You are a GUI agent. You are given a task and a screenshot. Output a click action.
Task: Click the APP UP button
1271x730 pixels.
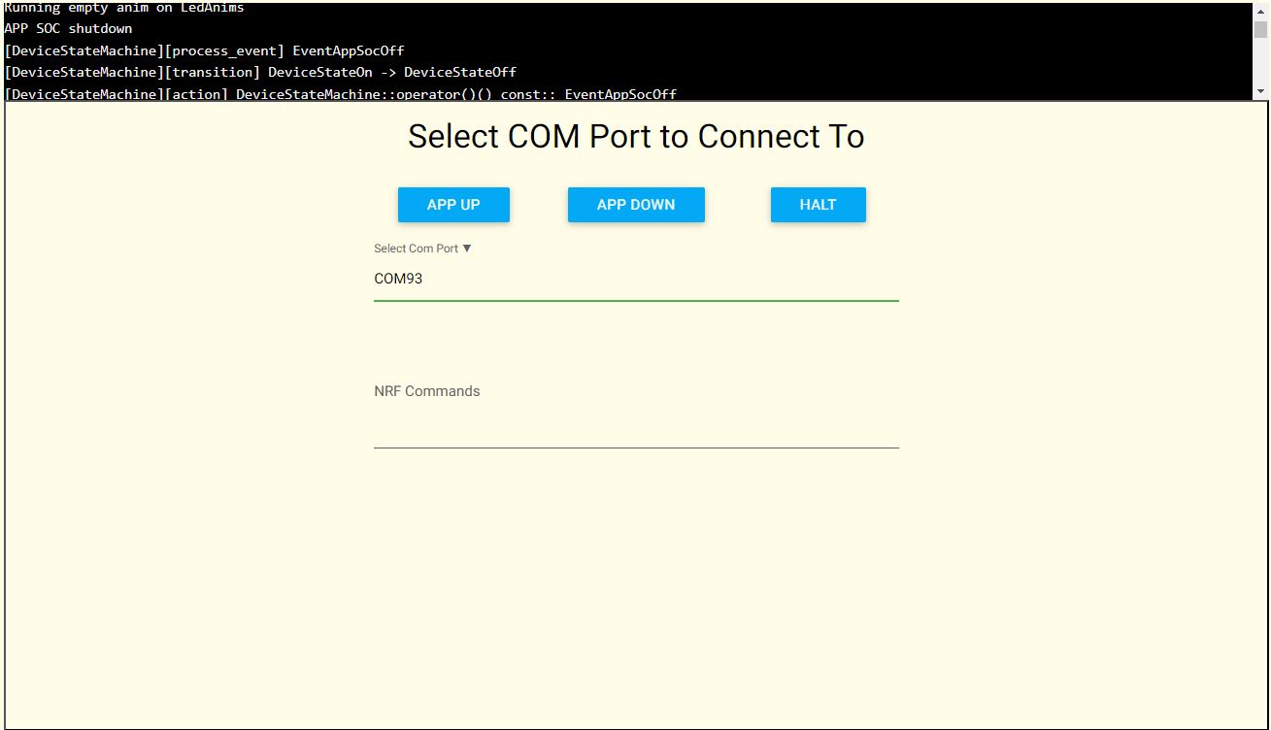click(453, 205)
